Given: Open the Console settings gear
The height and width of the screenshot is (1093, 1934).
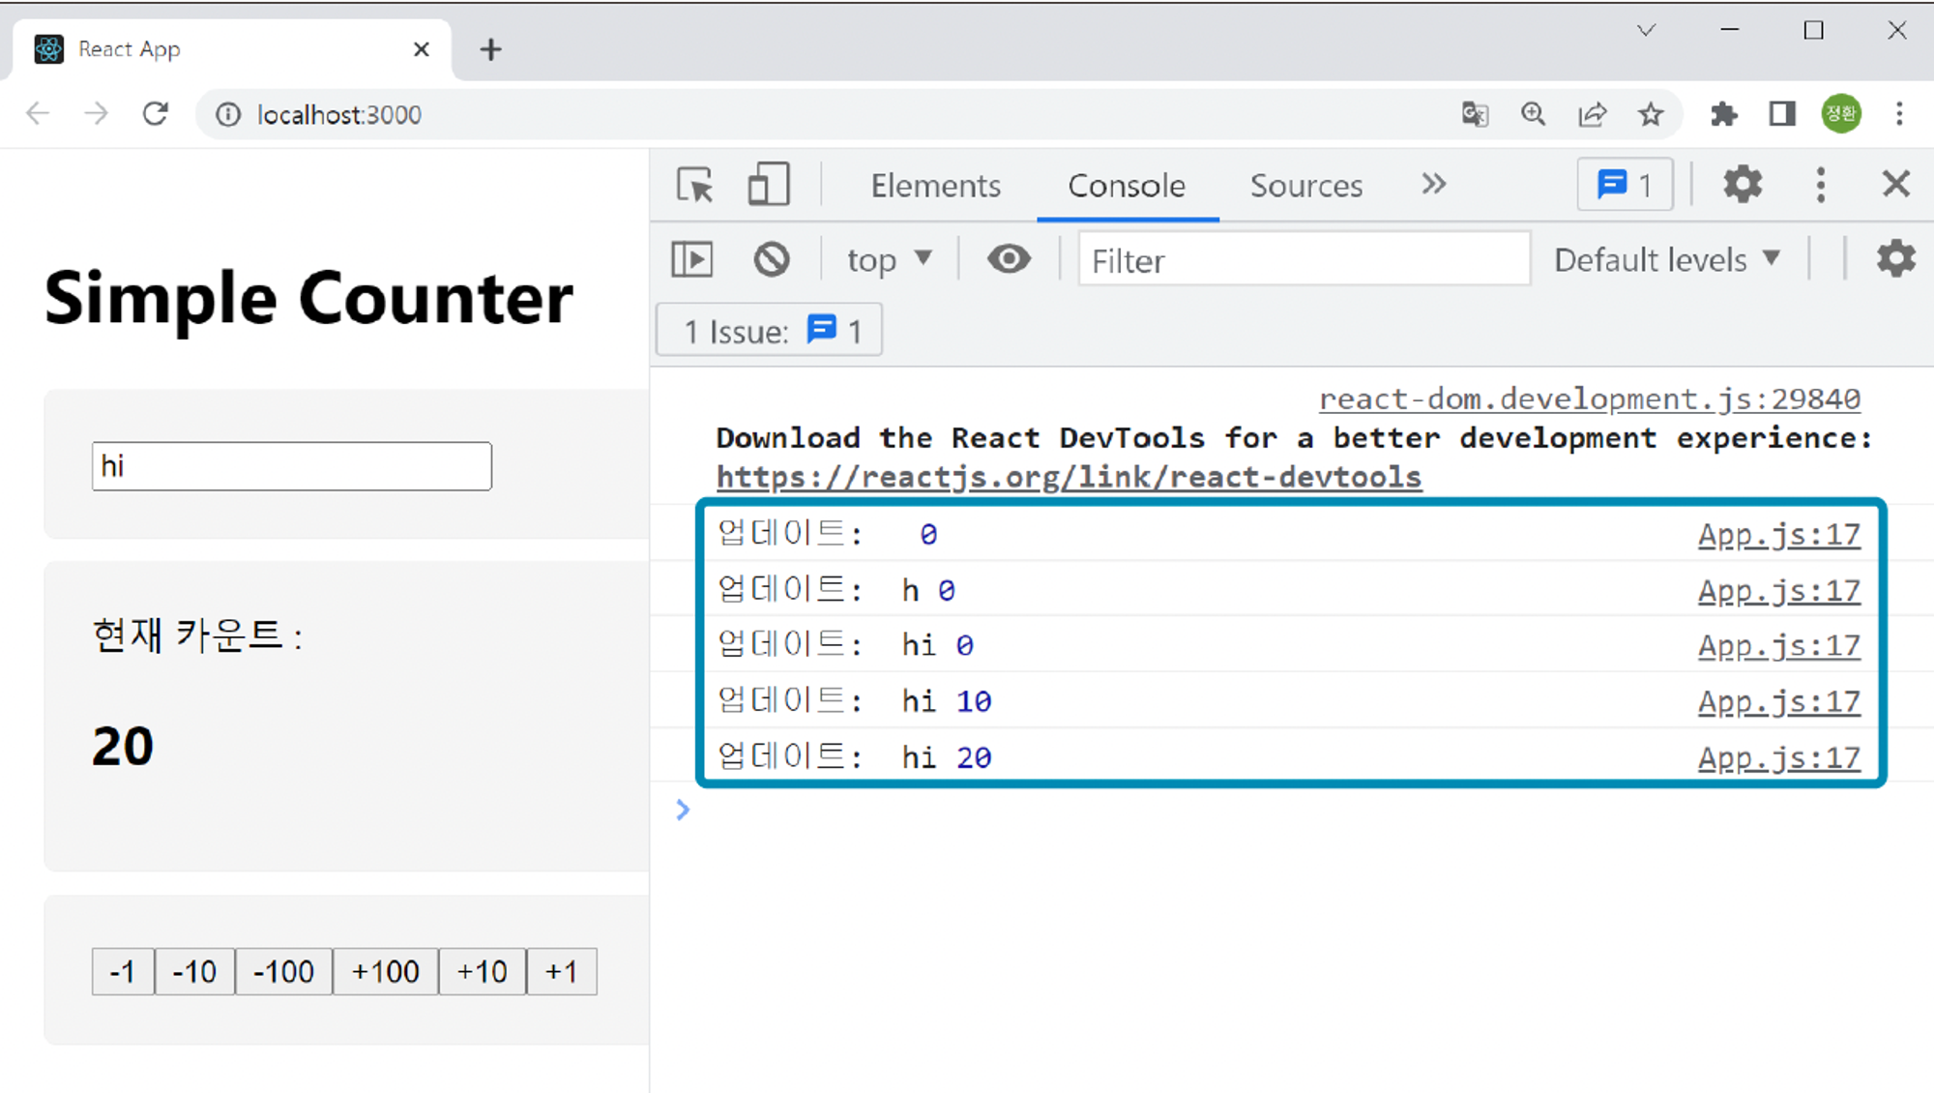Looking at the screenshot, I should point(1895,259).
